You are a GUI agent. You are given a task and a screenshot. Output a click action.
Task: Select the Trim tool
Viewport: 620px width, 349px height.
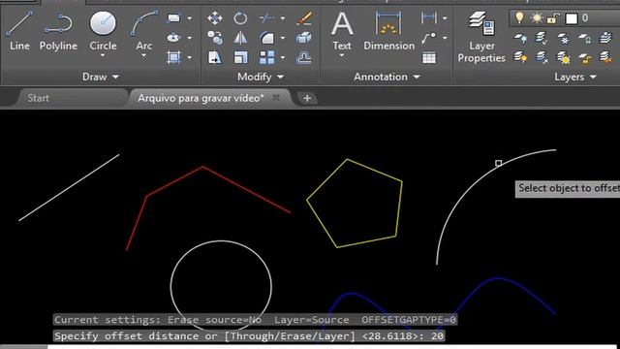267,18
